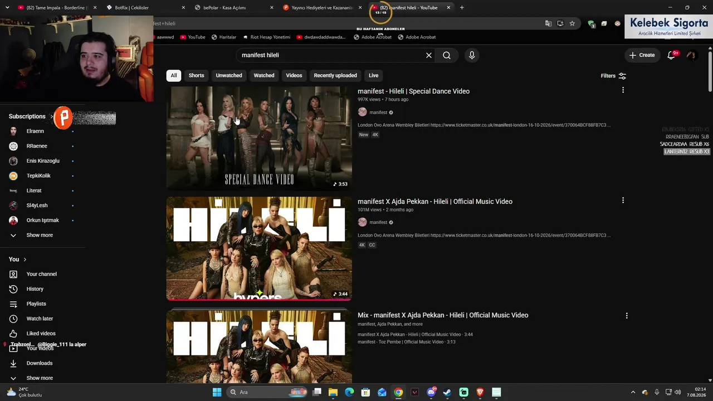Show hidden system tray icons
713x401 pixels.
point(633,392)
